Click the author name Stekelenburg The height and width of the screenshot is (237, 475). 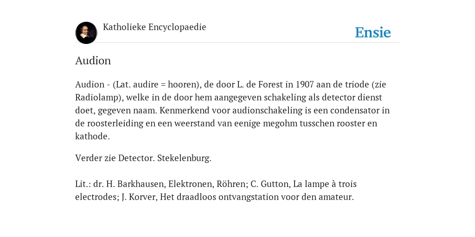(x=184, y=158)
